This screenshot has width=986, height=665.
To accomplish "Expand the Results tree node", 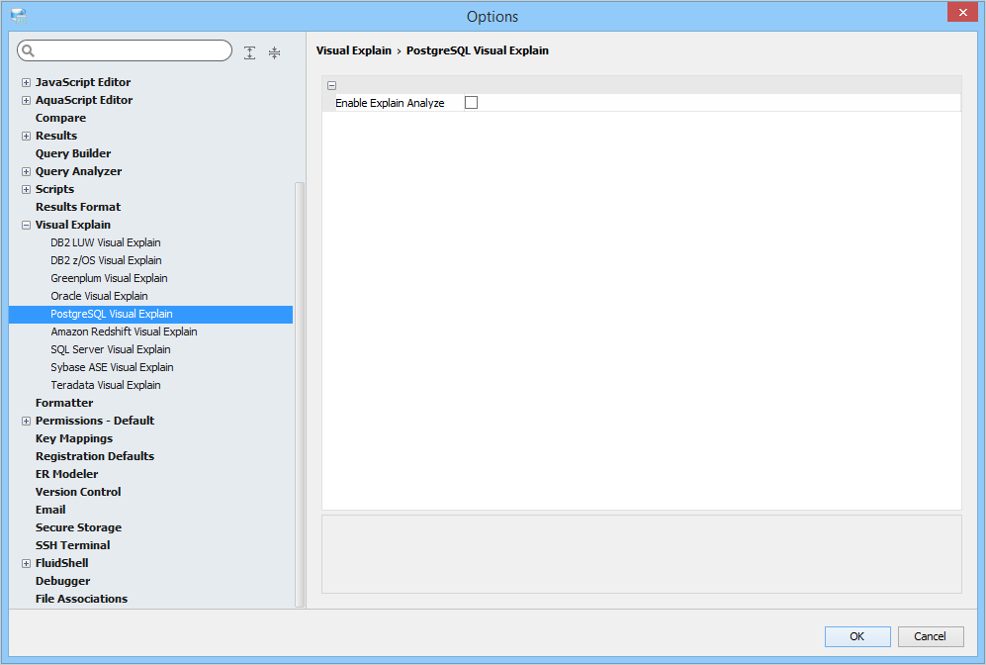I will pos(26,136).
